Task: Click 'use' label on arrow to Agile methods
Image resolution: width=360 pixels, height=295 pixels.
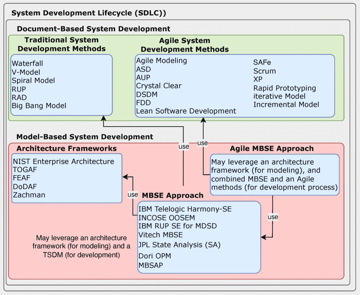Action: click(202, 143)
